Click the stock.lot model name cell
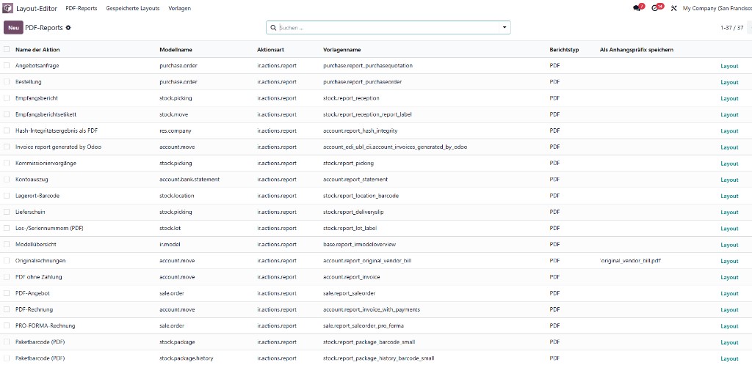The width and height of the screenshot is (752, 365). pyautogui.click(x=170, y=228)
